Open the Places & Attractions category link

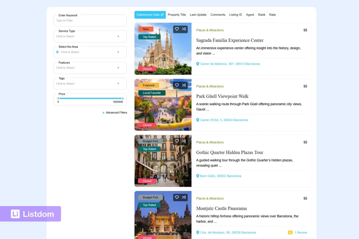[210, 30]
